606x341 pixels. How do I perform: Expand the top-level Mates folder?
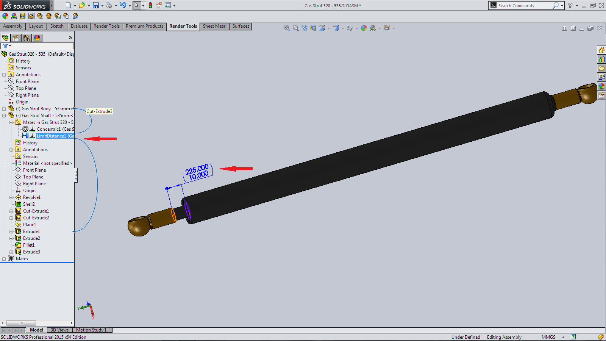[x=4, y=259]
